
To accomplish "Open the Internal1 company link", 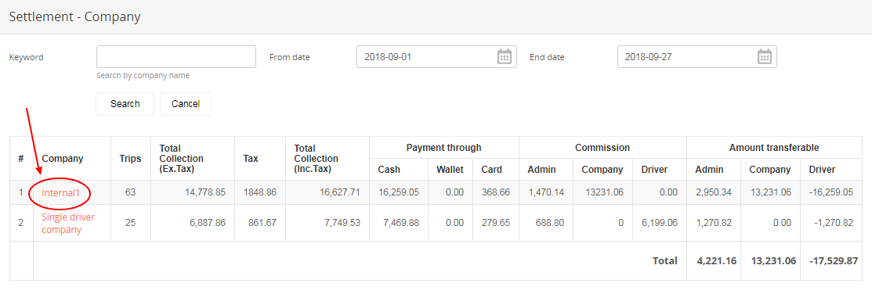I will (60, 192).
